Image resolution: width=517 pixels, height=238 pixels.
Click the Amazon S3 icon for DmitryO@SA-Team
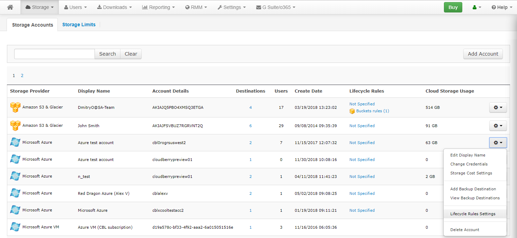[15, 107]
